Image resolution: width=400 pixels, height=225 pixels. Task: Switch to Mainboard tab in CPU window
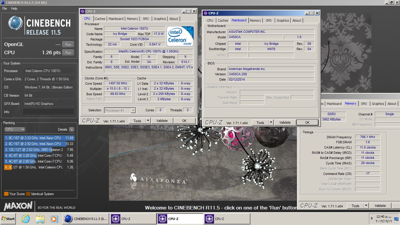(116, 19)
